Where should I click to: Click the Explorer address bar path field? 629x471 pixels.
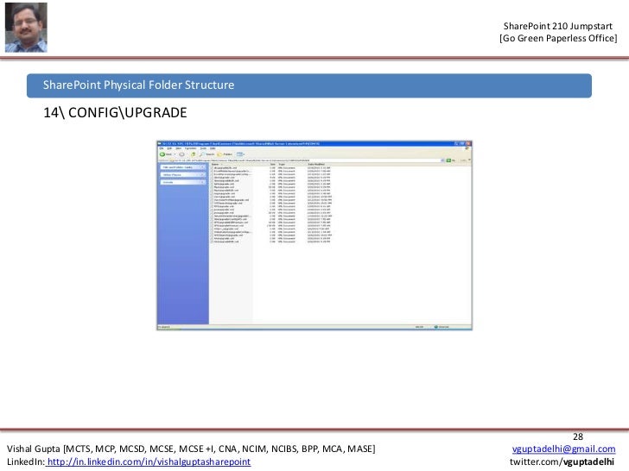click(307, 160)
